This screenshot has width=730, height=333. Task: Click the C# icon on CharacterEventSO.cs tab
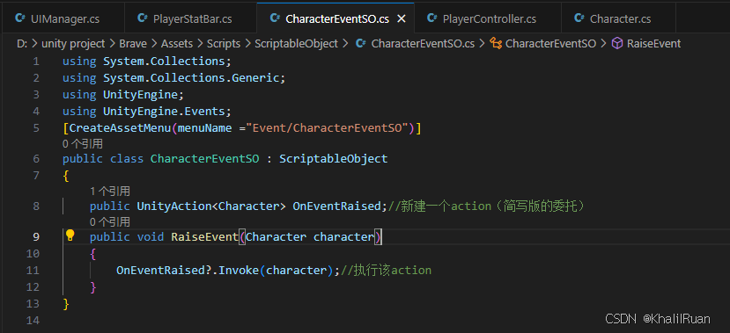[x=275, y=18]
